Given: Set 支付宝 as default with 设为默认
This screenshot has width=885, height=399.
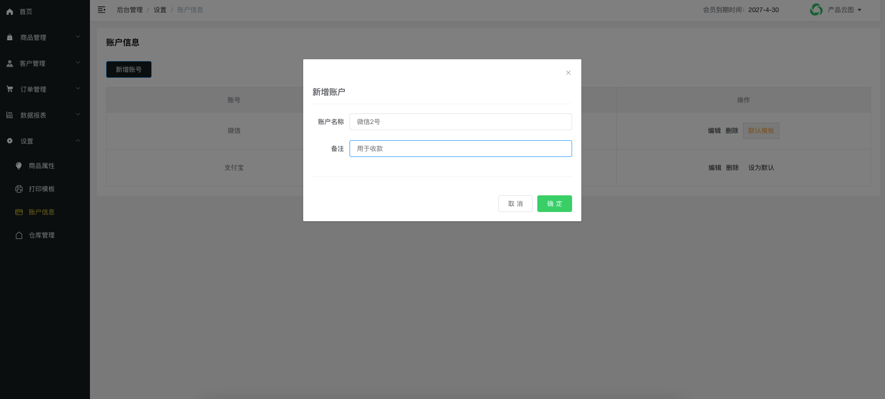Looking at the screenshot, I should [x=761, y=168].
